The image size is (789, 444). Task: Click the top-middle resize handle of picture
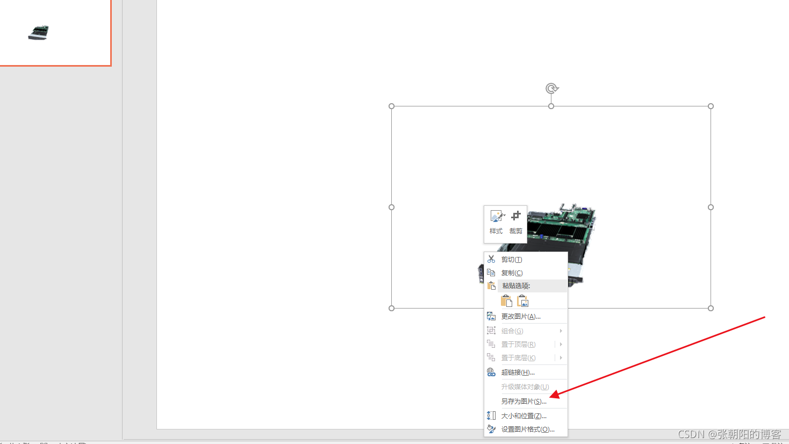point(551,106)
